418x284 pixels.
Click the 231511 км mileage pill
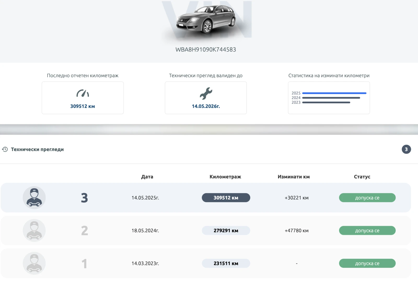click(226, 263)
